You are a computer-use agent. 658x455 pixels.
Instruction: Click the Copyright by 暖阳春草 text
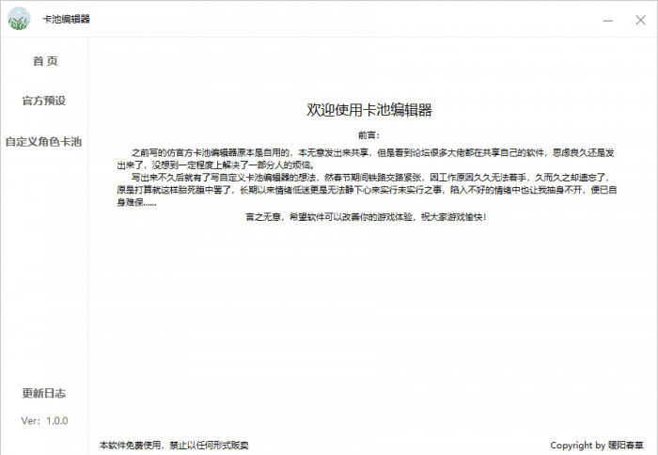pyautogui.click(x=597, y=445)
